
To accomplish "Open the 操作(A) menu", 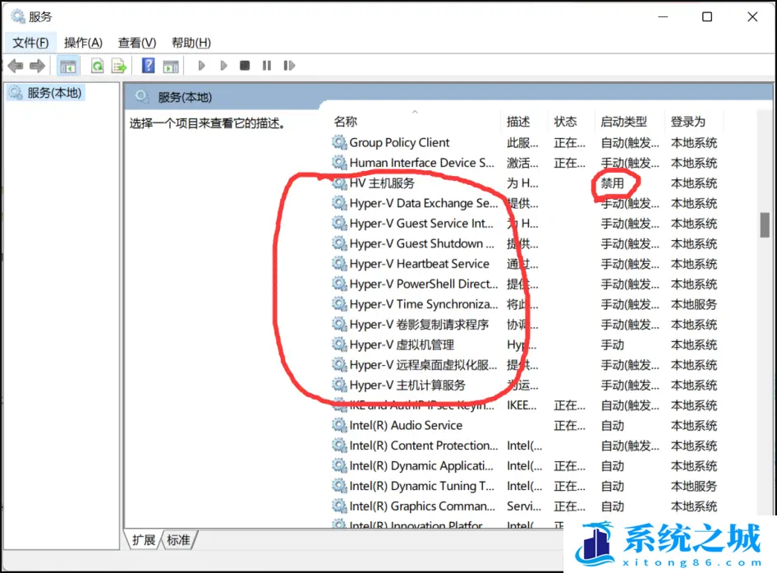I will pos(83,44).
